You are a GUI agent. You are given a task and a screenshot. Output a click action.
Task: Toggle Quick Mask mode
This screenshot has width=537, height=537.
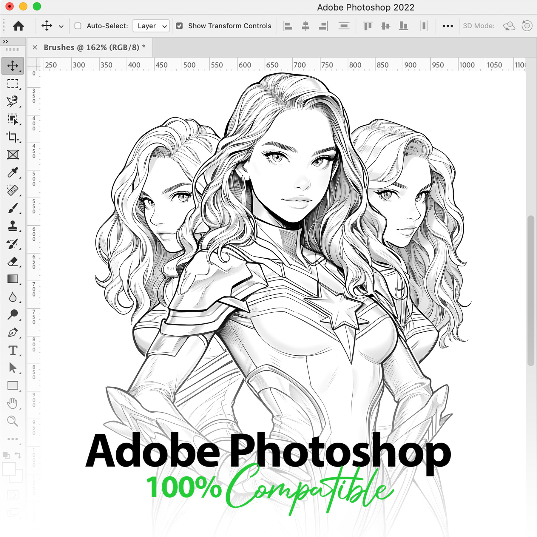(13, 495)
